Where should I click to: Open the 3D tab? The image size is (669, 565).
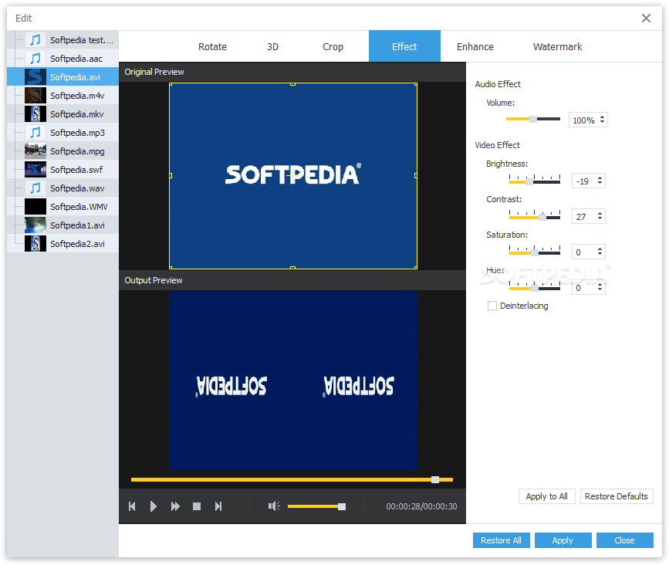coord(272,46)
